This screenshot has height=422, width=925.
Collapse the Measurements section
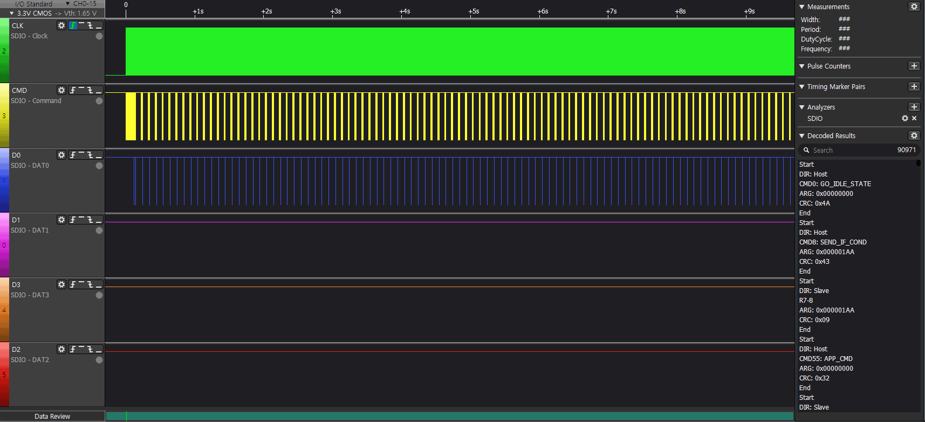(x=802, y=7)
